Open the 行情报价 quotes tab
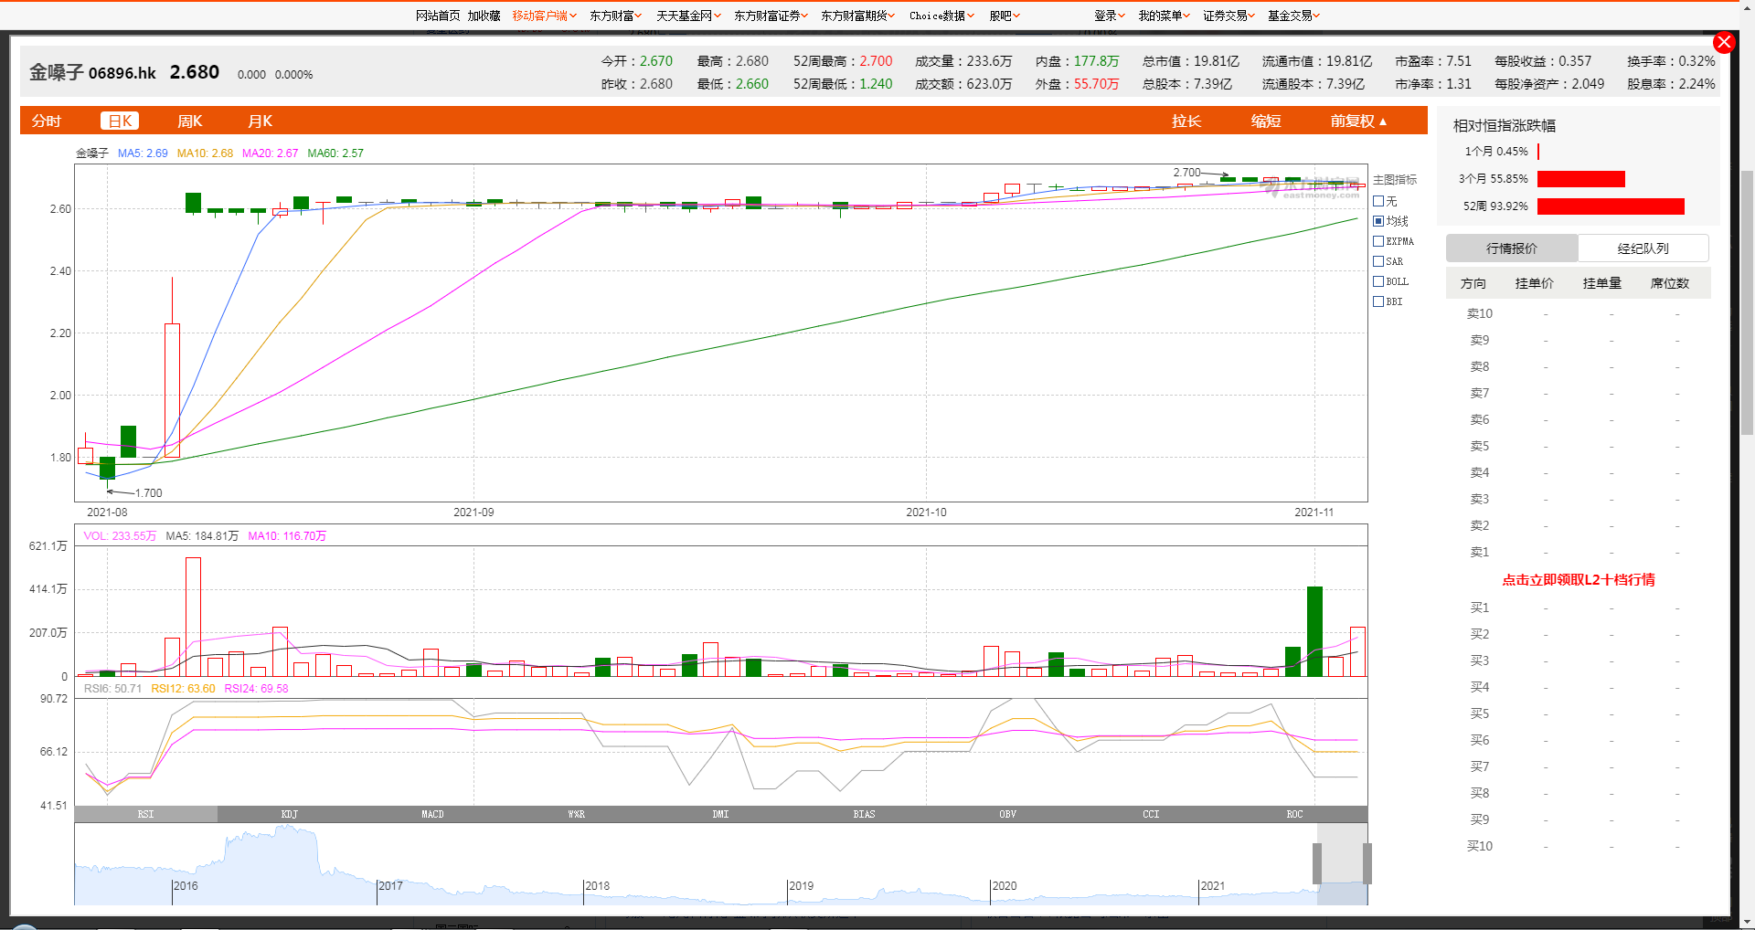 (1512, 248)
